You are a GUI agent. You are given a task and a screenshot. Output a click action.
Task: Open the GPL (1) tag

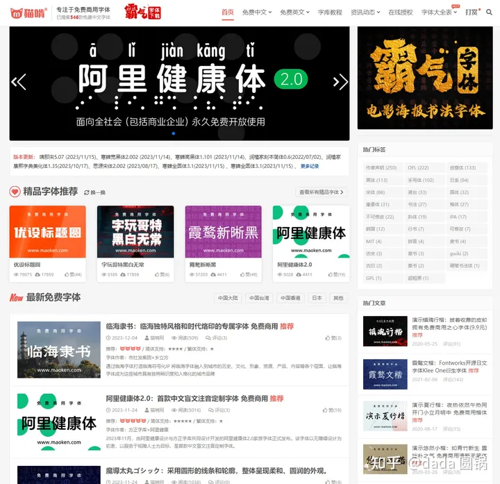pyautogui.click(x=383, y=278)
